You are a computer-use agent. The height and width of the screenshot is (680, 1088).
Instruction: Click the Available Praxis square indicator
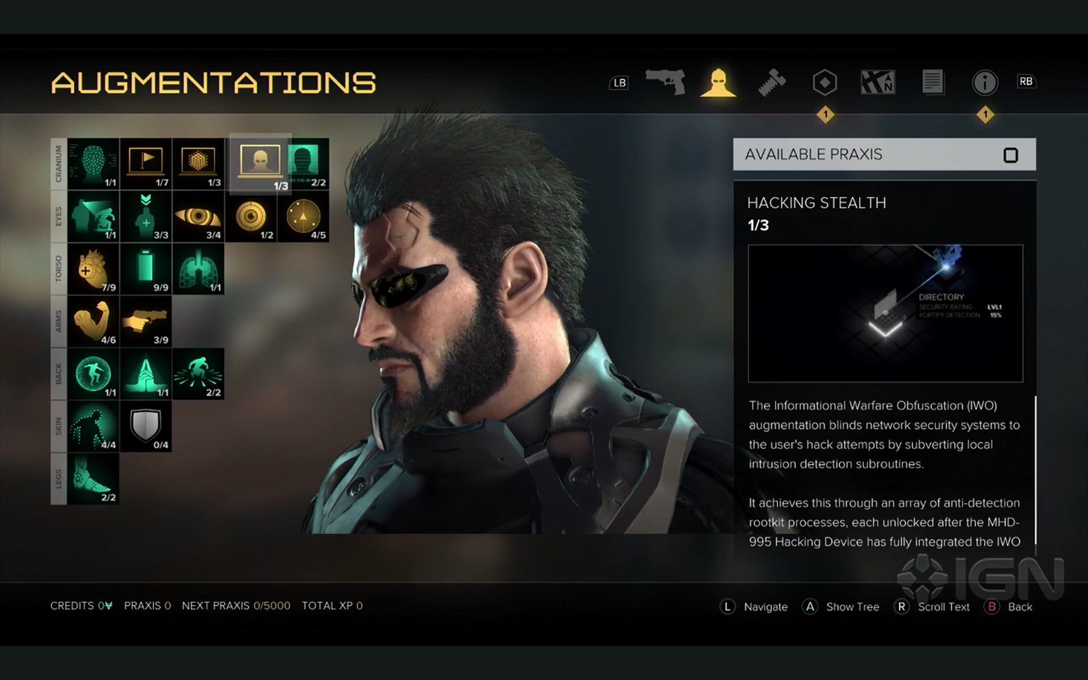[x=1010, y=155]
